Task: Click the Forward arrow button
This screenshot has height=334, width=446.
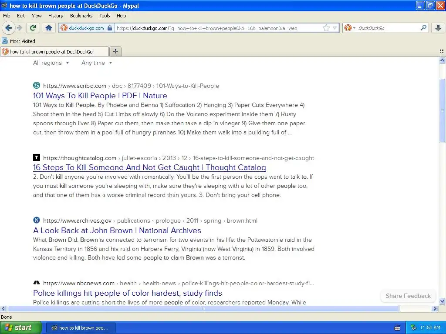Action: coord(20,28)
